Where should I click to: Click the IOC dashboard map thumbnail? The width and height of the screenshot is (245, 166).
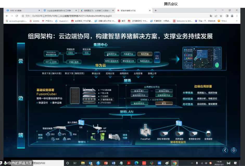tap(202, 58)
